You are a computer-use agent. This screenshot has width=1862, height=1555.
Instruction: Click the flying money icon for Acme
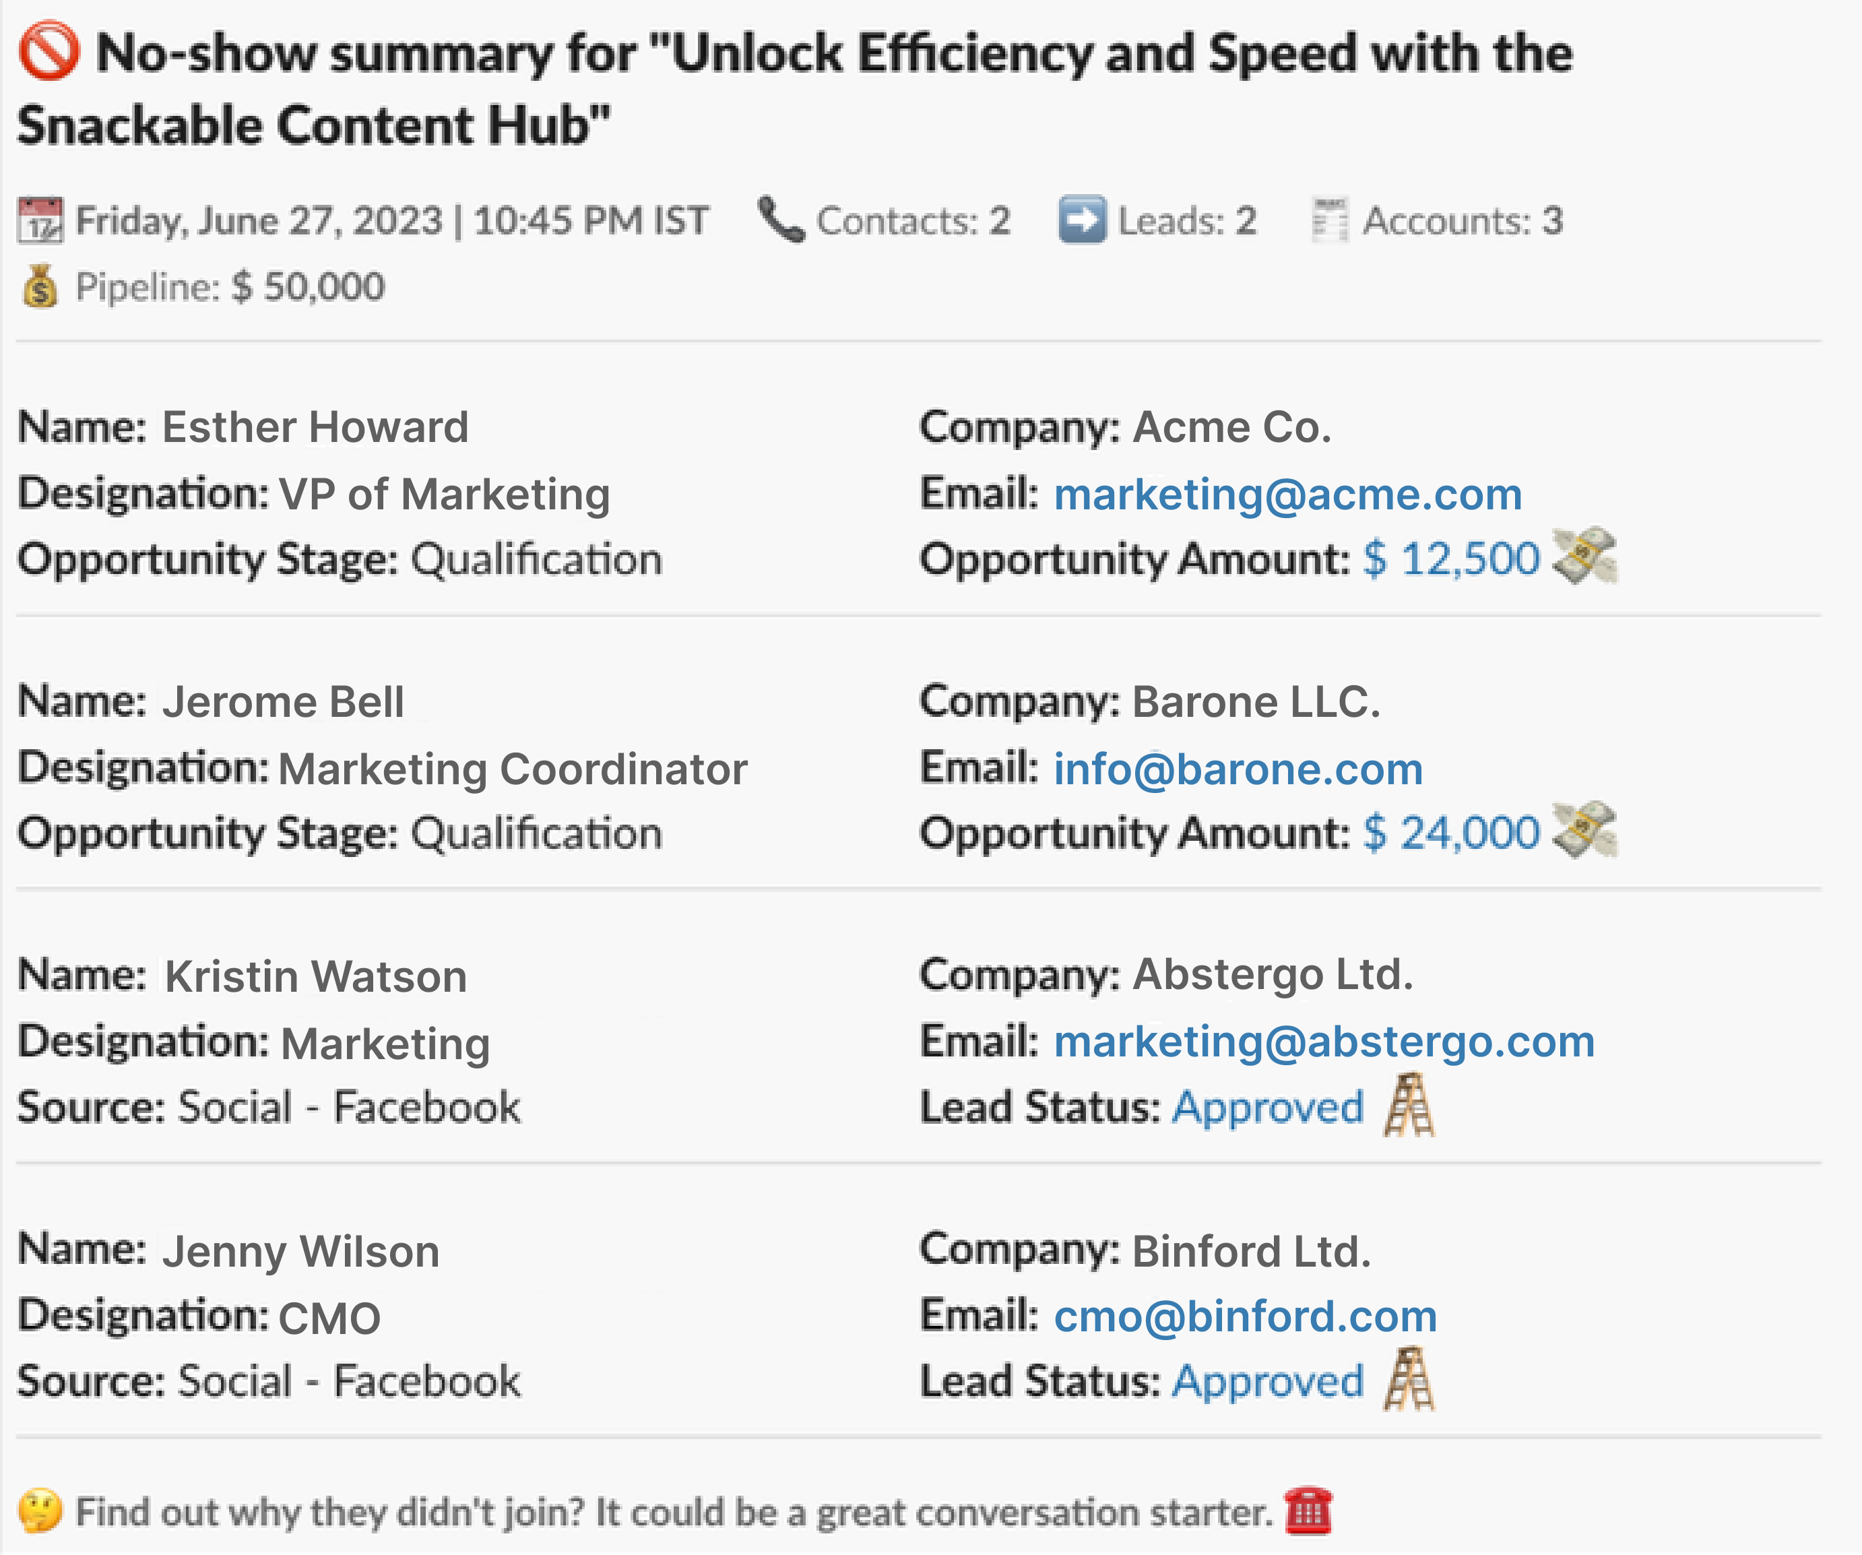1584,556
